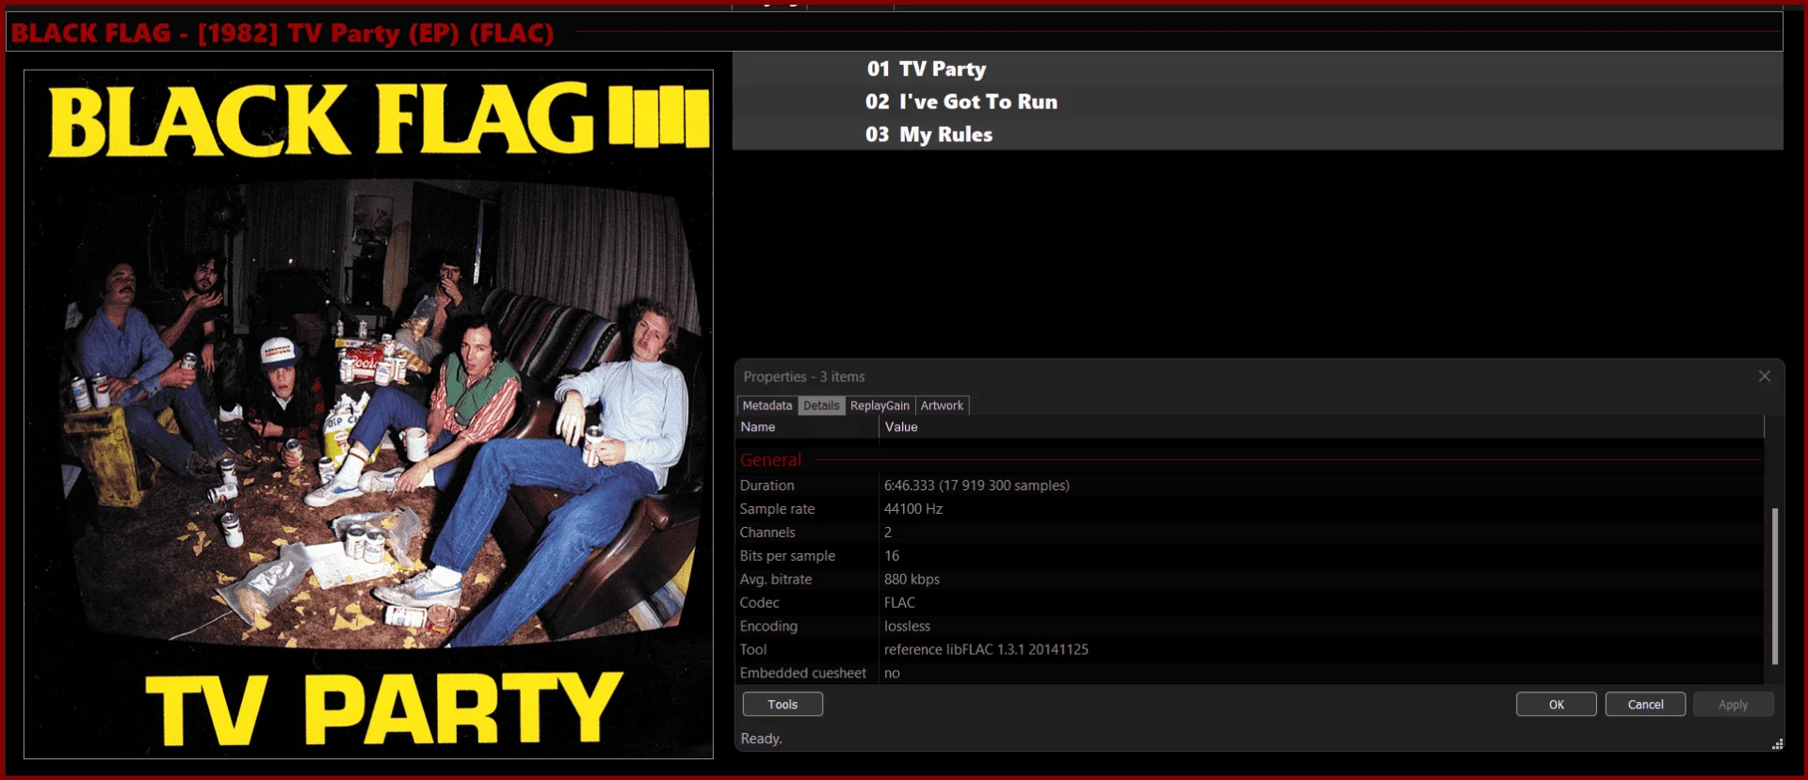Click the Value column header
Viewport: 1808px width, 780px height.
point(1321,427)
